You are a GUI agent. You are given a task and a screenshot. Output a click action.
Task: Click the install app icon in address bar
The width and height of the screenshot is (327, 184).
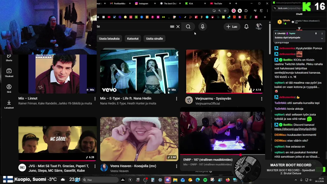pyautogui.click(x=214, y=11)
